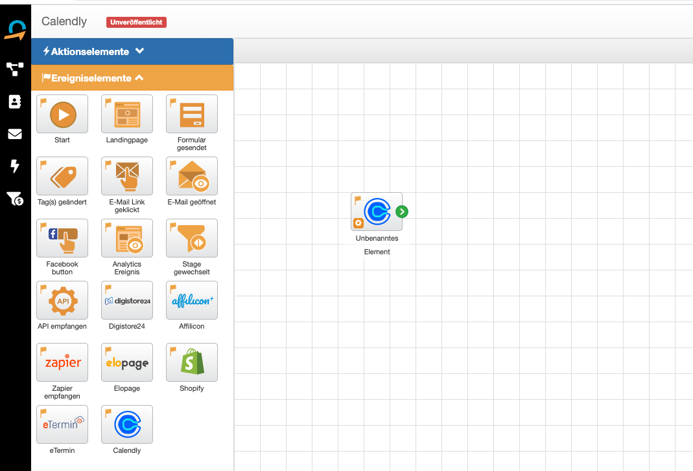Click the Calendly funnel title
The height and width of the screenshot is (471, 693).
(64, 21)
